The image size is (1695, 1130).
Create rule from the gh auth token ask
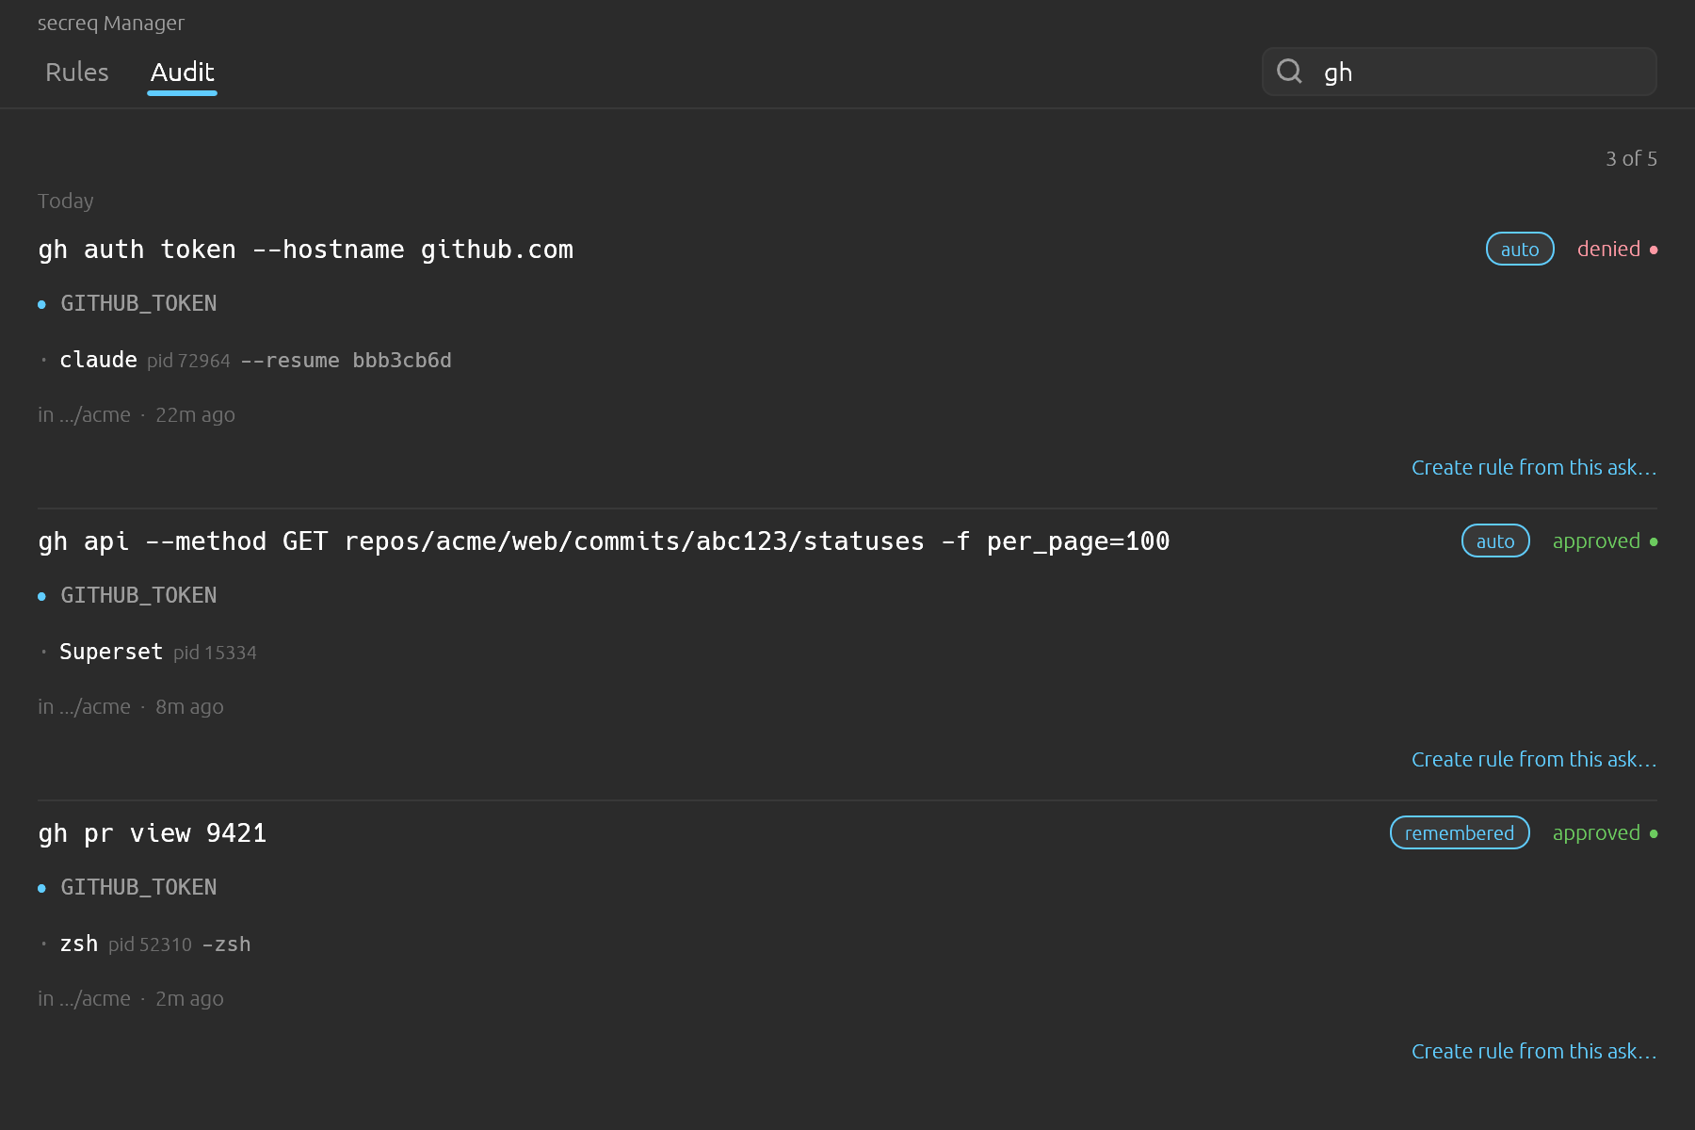1534,468
